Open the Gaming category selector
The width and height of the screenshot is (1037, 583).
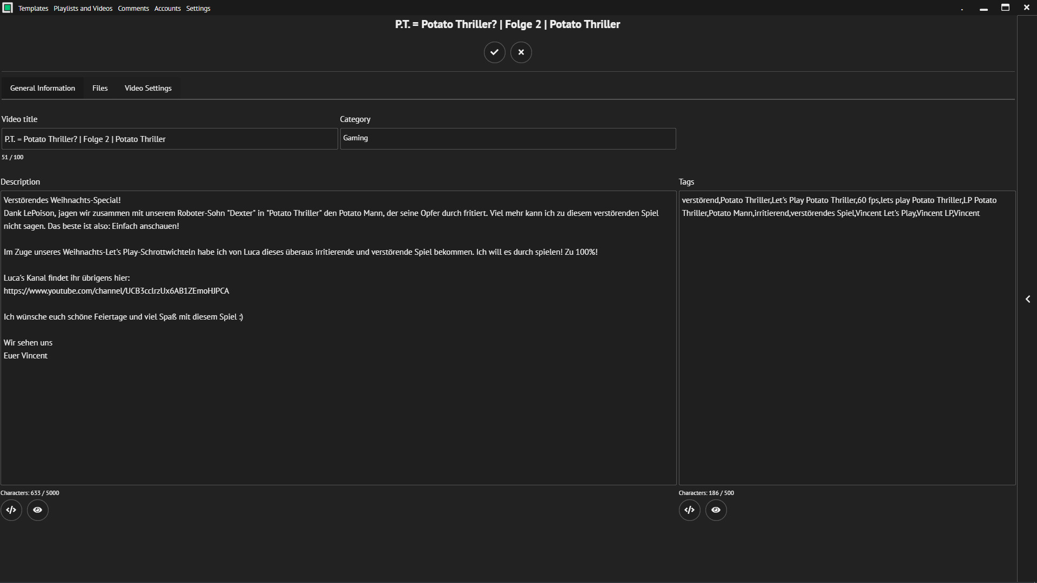(507, 139)
